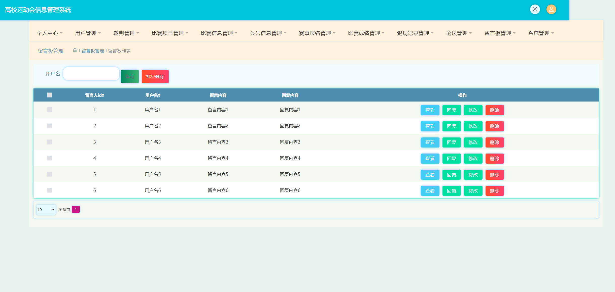This screenshot has width=615, height=292.
Task: Expand the 个人中心 dropdown menu
Action: pos(50,33)
